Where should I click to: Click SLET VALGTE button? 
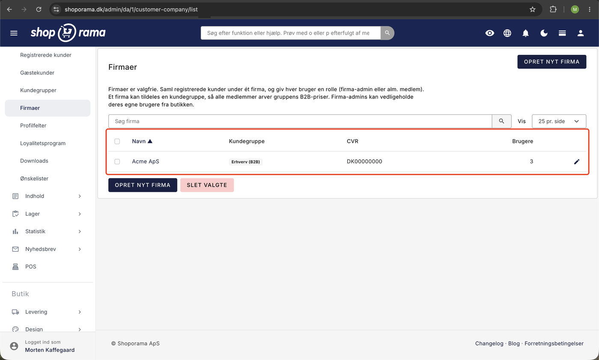point(207,185)
